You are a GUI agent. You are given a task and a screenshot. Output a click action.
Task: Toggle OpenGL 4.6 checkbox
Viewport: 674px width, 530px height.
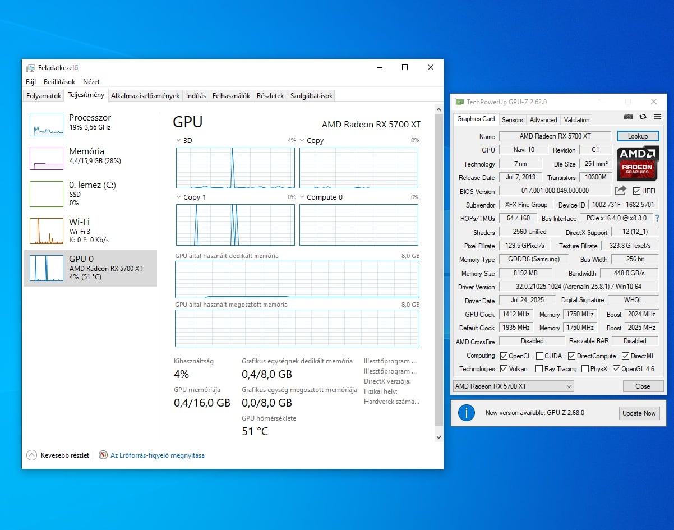point(616,369)
